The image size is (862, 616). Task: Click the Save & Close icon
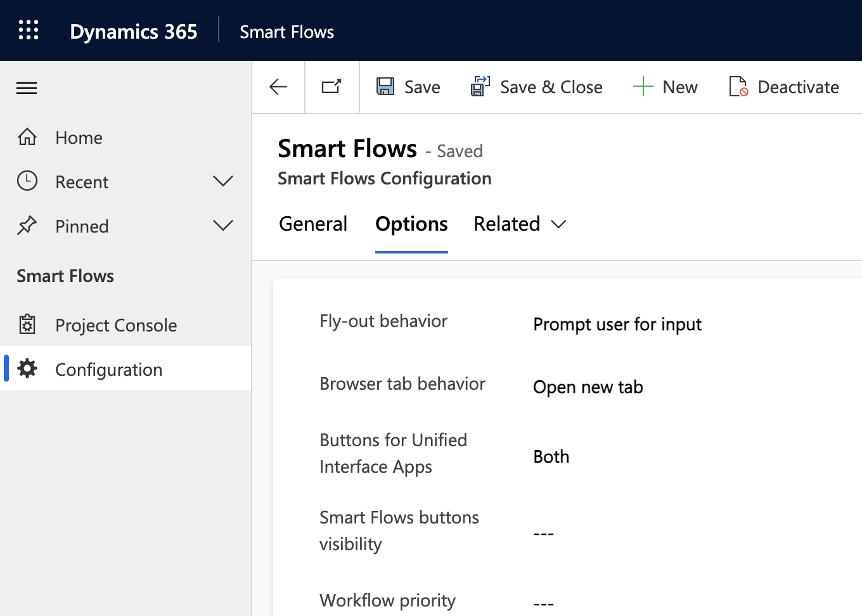point(480,86)
